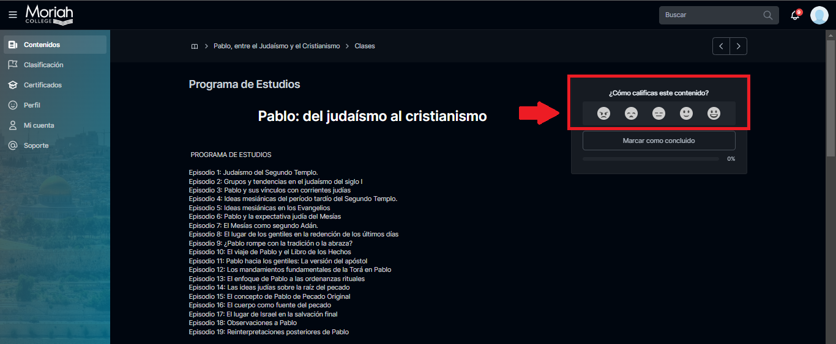Click Episodio 3: Pablo y sus vínculos
The height and width of the screenshot is (344, 836).
(269, 191)
